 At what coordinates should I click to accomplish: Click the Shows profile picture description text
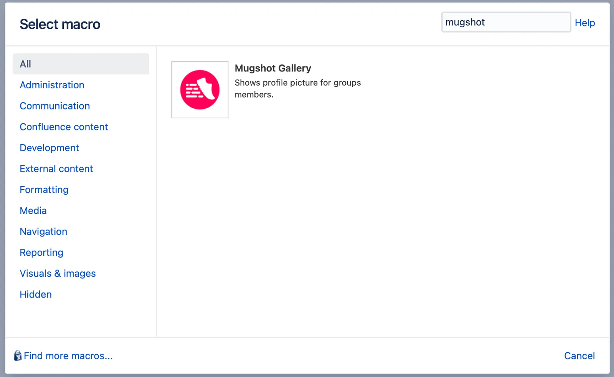[x=298, y=89]
